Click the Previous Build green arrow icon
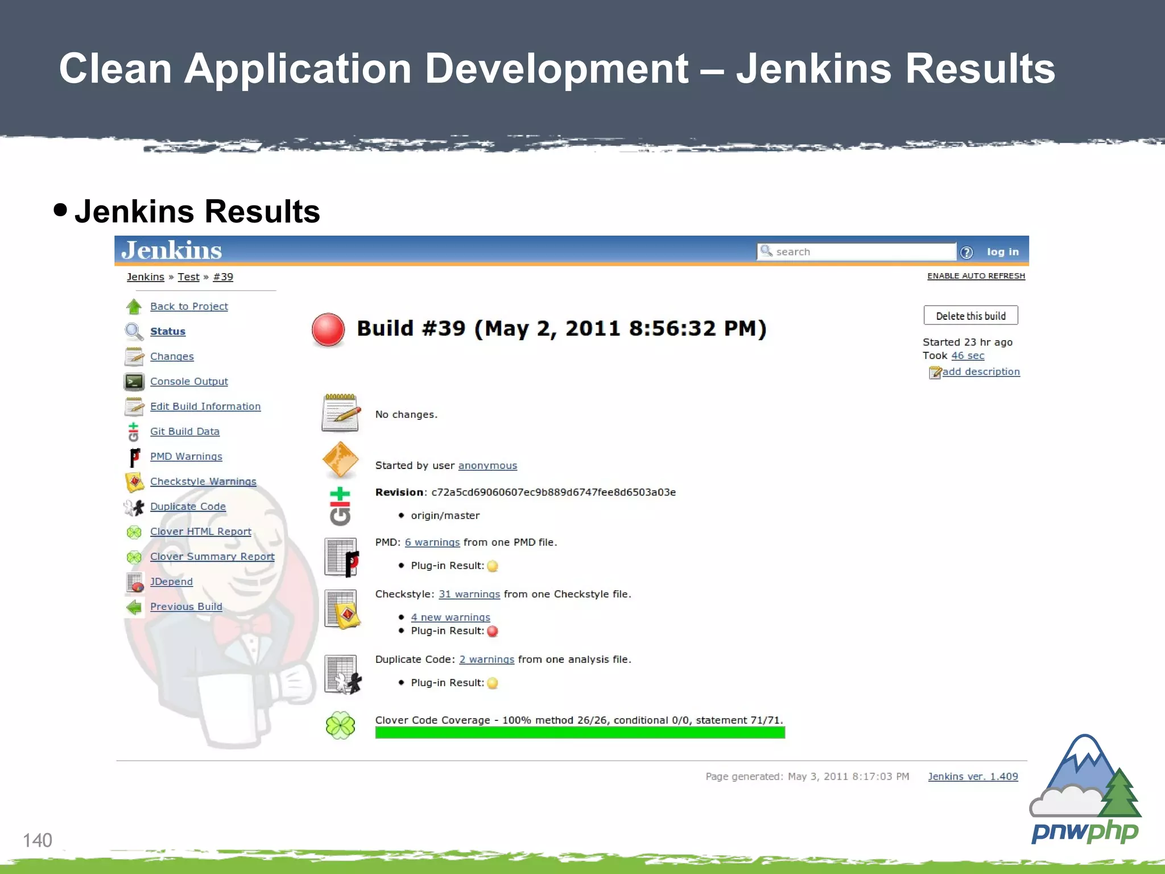1165x874 pixels. point(134,607)
